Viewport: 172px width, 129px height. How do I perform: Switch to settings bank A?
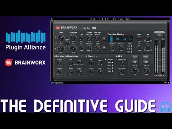(x=100, y=19)
